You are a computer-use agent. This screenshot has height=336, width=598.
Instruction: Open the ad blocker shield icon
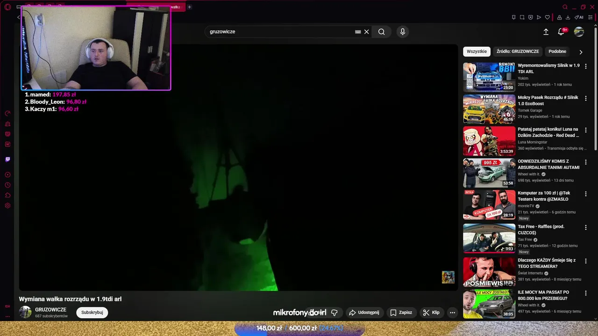(530, 17)
